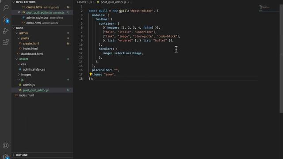
Task: Open Source Control view with badge
Action: pos(6,19)
